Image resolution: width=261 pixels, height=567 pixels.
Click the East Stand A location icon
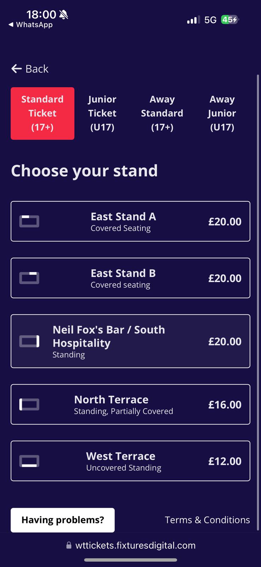29,221
